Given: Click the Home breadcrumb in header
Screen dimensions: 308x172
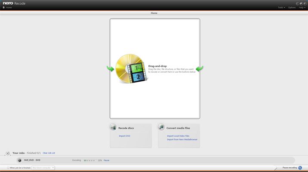Looking at the screenshot, I should coord(9,7).
